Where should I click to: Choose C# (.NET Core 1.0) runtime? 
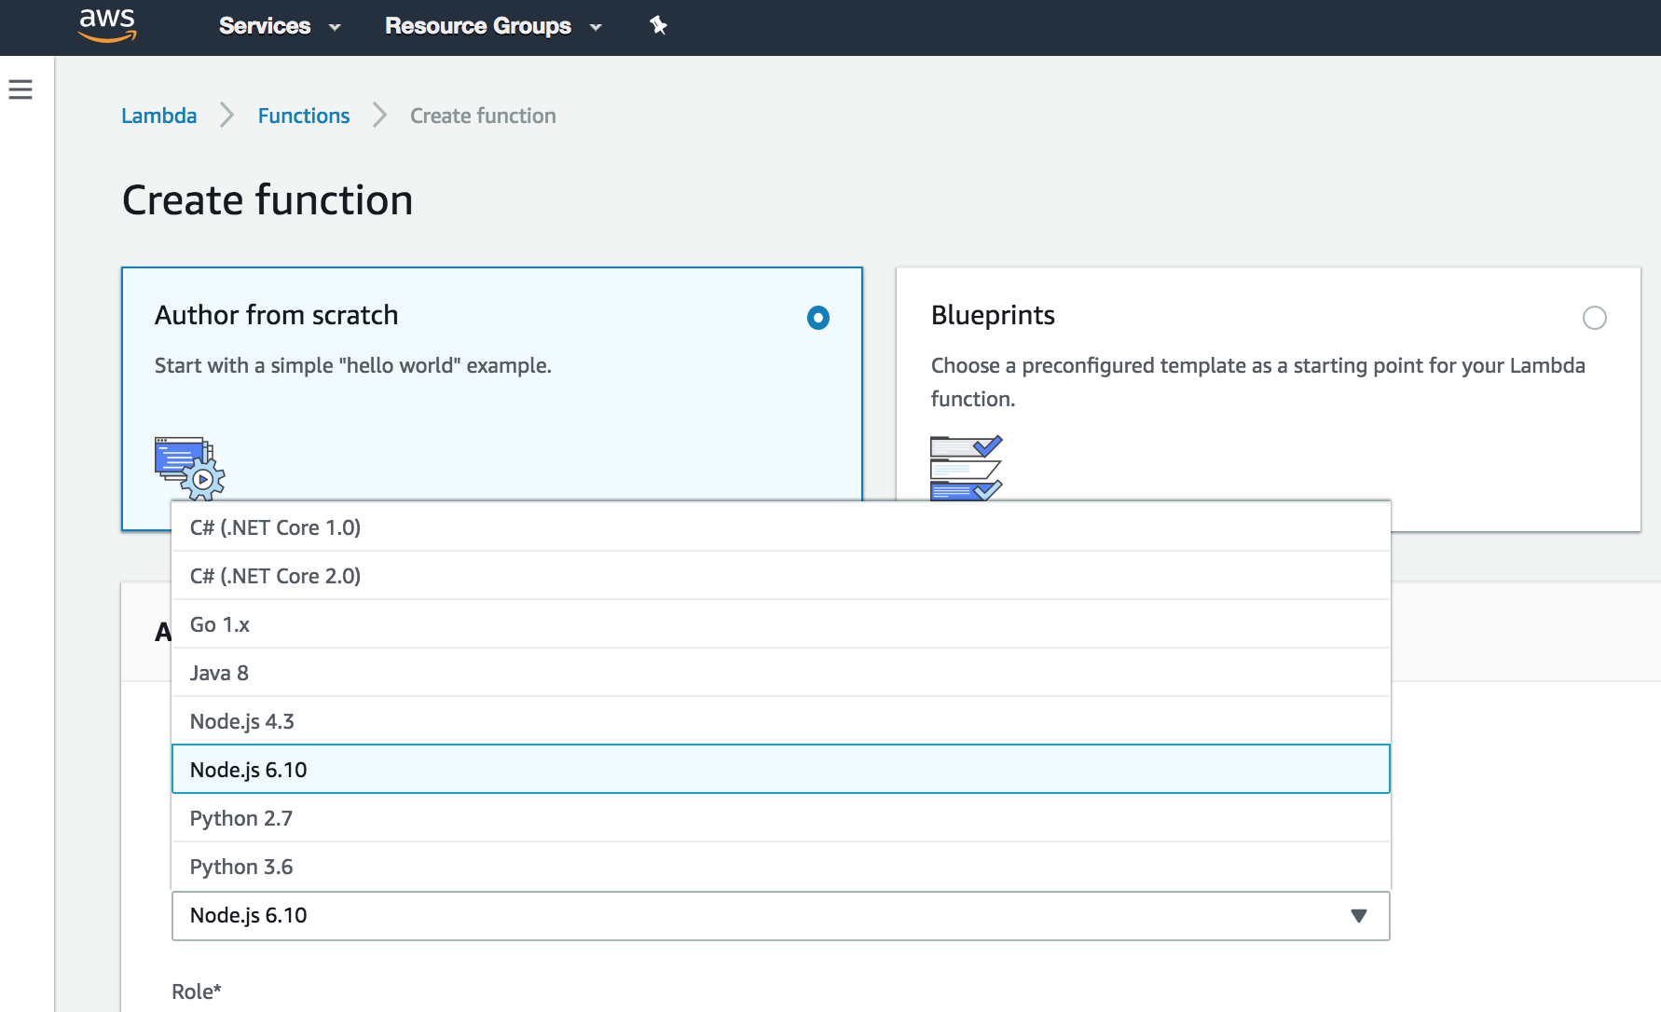[781, 527]
